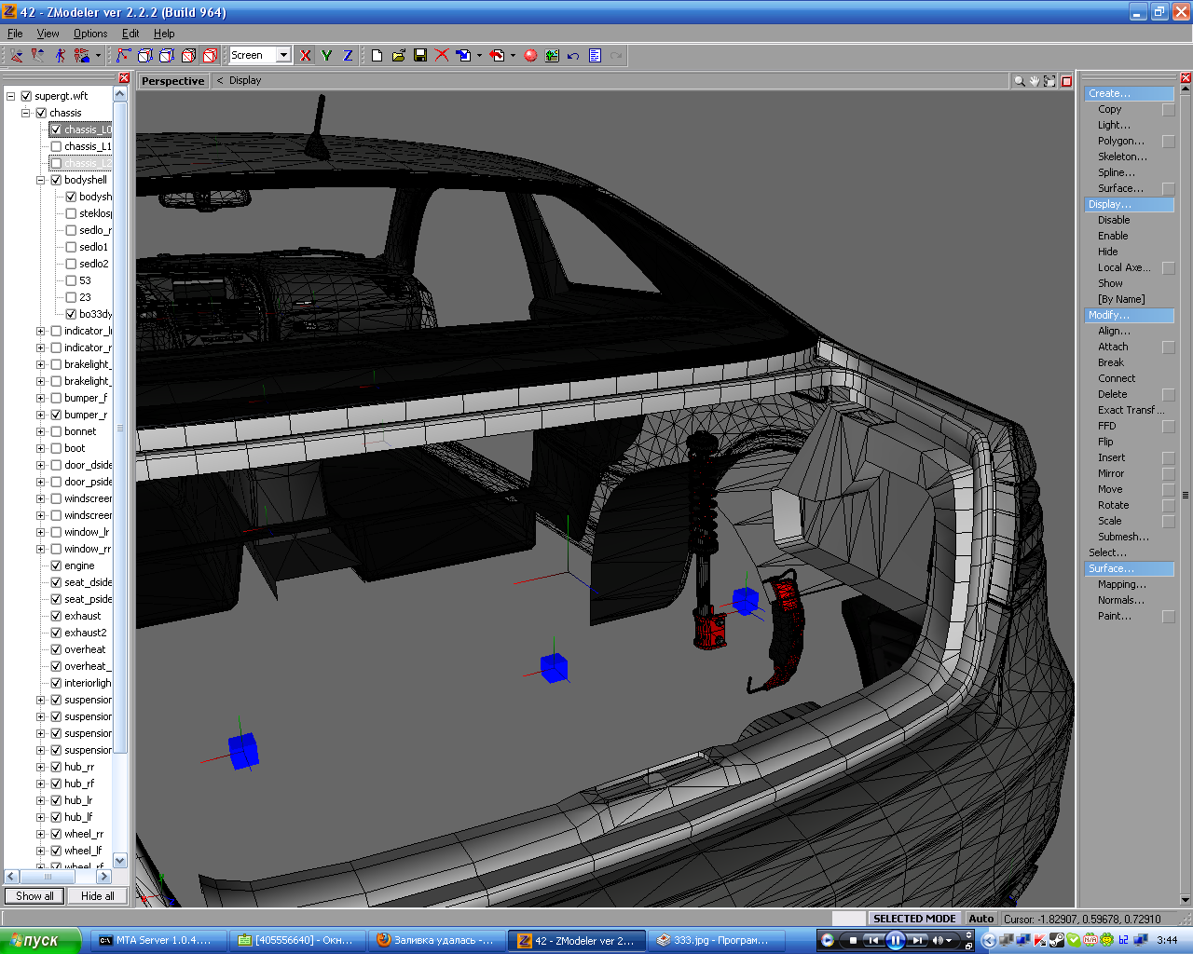Click the SELECTED MODE status bar indicator
Screen dimensions: 1193x954
(913, 919)
